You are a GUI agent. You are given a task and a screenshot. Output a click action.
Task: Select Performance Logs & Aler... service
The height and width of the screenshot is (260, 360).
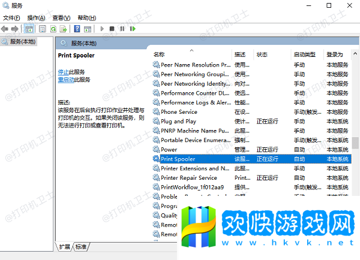coord(252,102)
